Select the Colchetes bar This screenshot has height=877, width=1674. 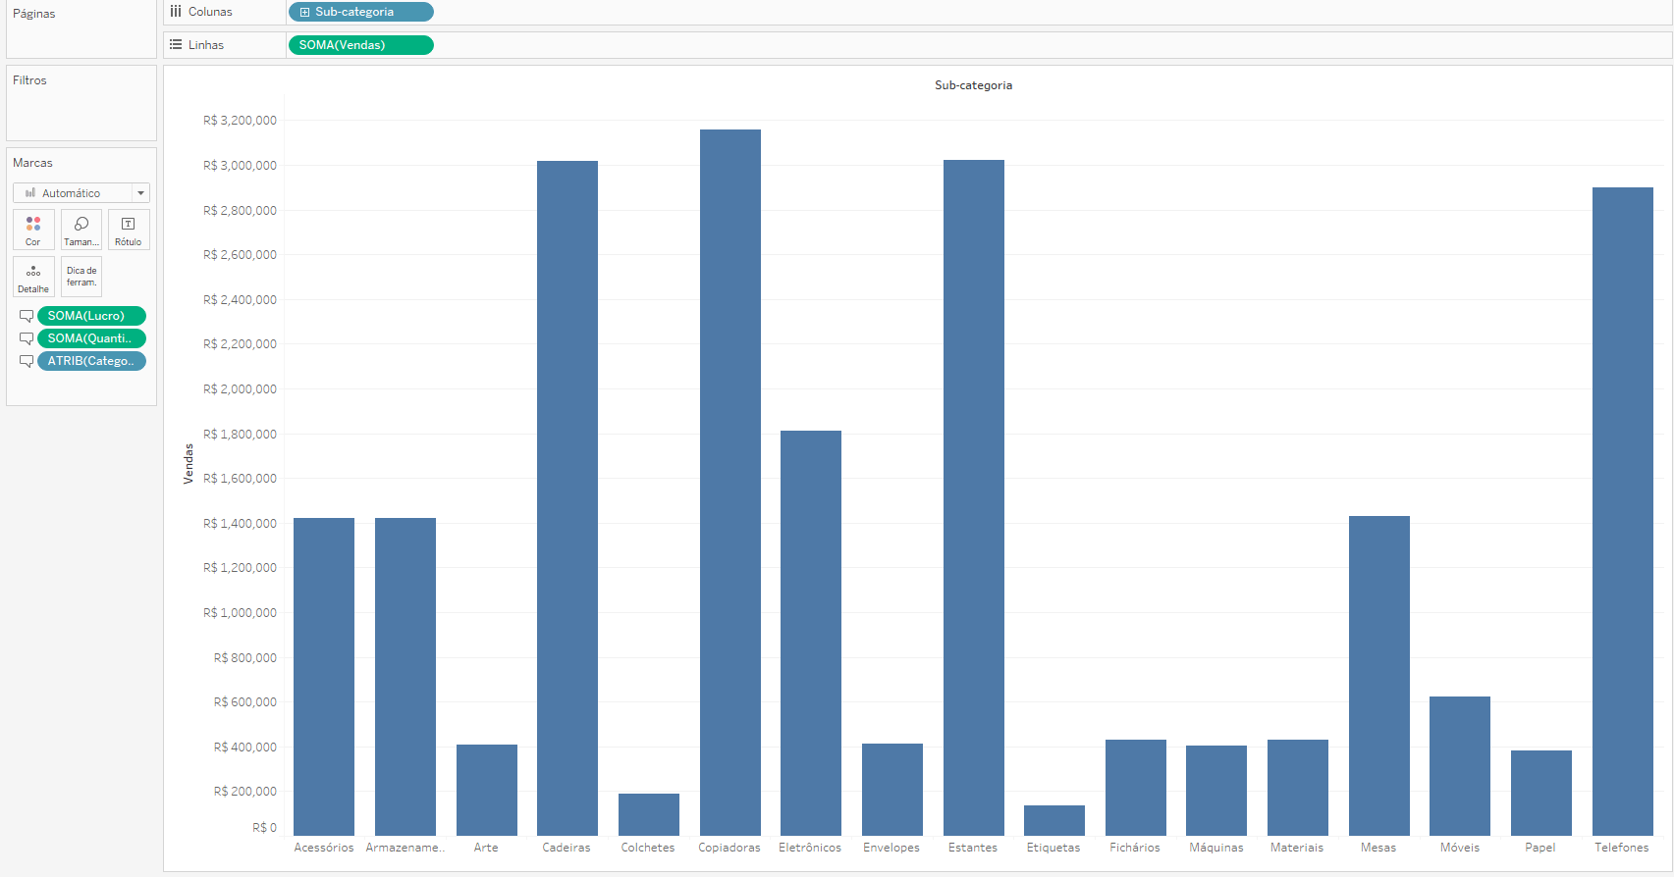[x=649, y=814]
